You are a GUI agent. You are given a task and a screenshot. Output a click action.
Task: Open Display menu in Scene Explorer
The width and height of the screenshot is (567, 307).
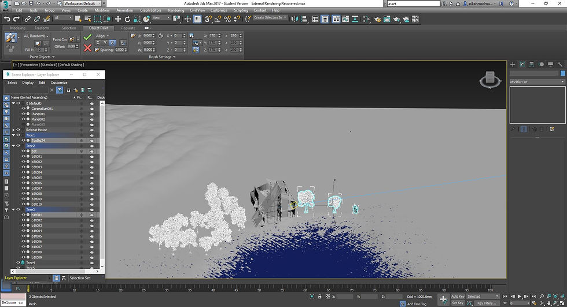click(x=28, y=83)
